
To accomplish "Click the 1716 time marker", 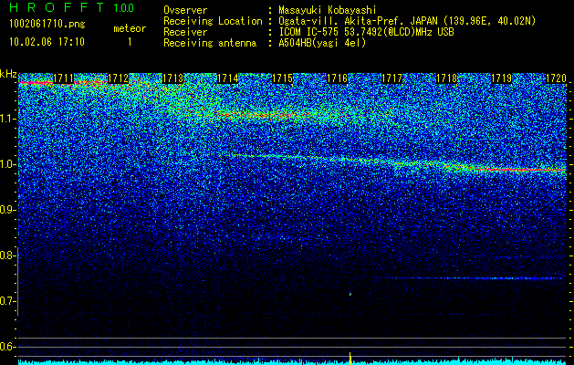I will [337, 78].
